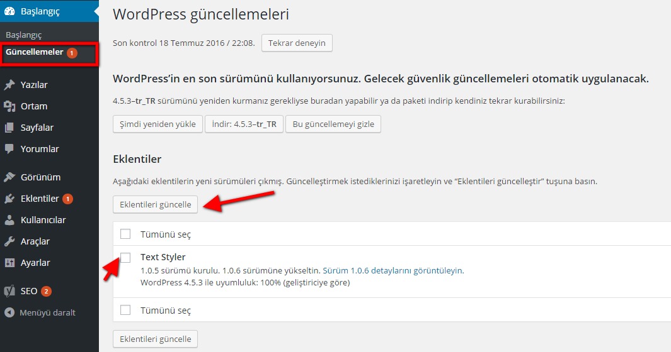This screenshot has width=671, height=352.
Task: Click the Şimdi yeniden yükle button
Action: point(158,124)
